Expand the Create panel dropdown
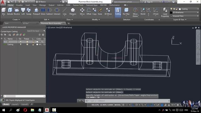201x113 pixels. (x=16, y=19)
